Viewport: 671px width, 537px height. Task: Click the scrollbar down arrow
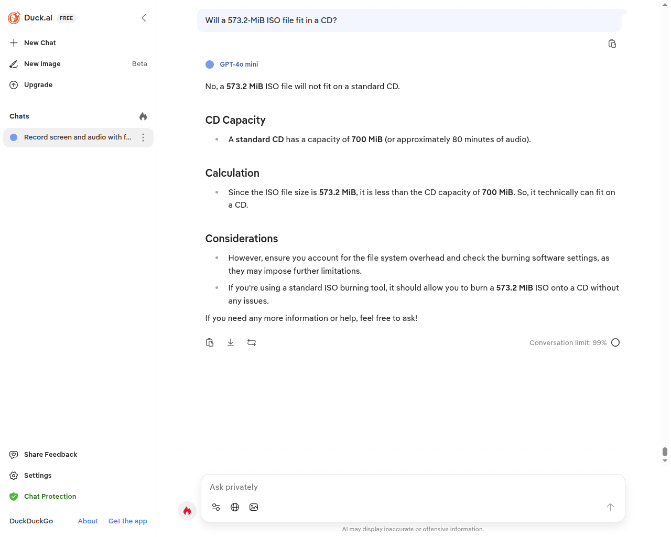point(665,461)
